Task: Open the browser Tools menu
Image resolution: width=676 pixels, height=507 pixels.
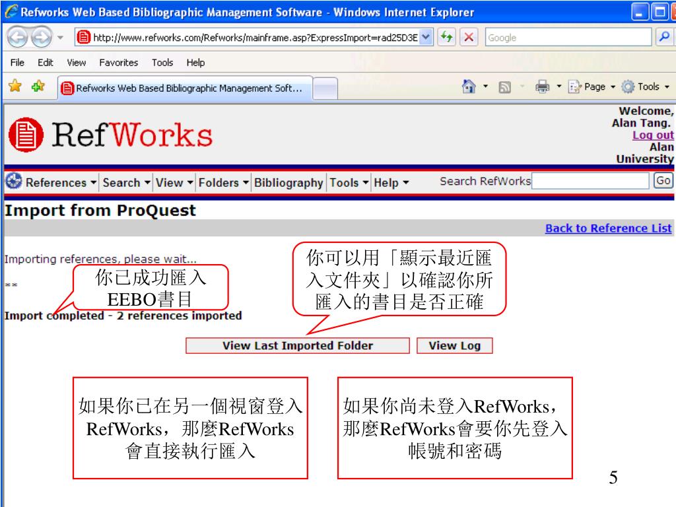Action: pyautogui.click(x=162, y=63)
